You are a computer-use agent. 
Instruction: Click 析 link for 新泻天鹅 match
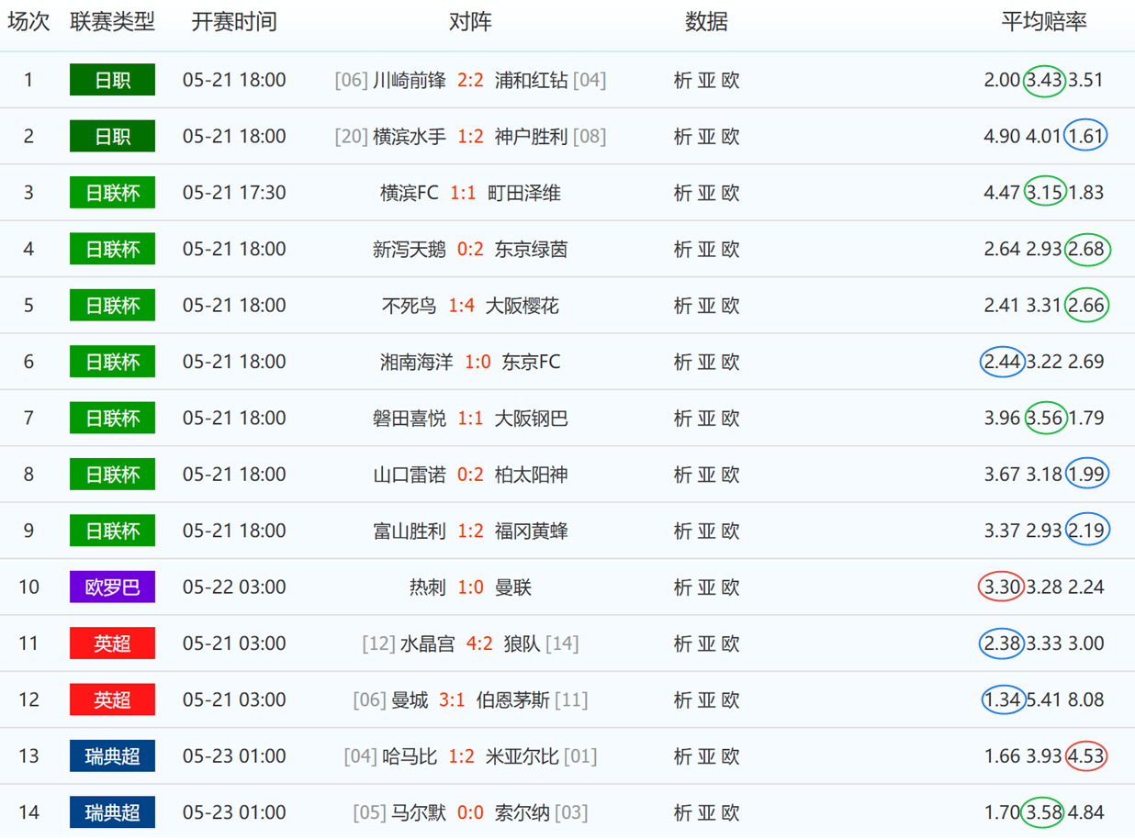pyautogui.click(x=682, y=250)
